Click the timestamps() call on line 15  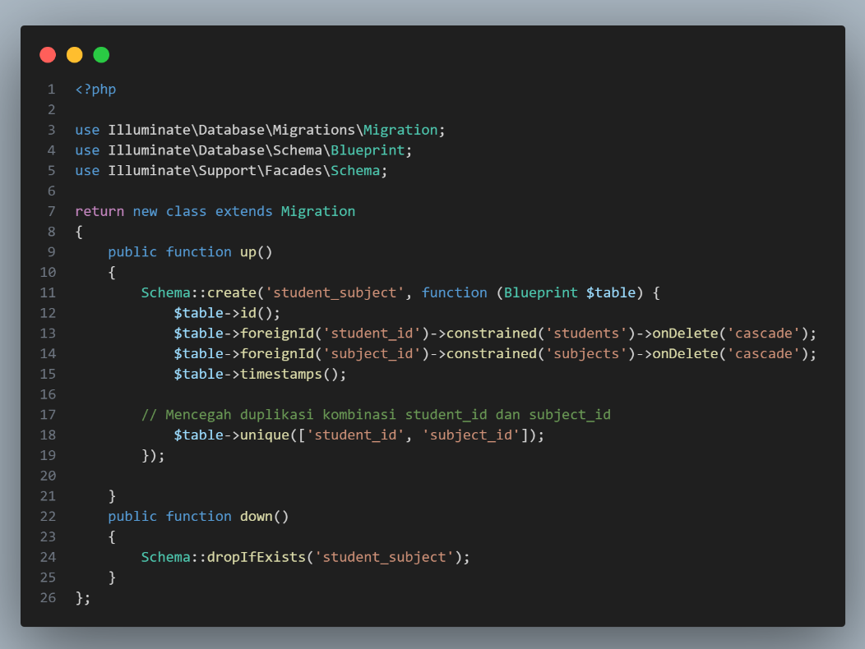(x=292, y=374)
